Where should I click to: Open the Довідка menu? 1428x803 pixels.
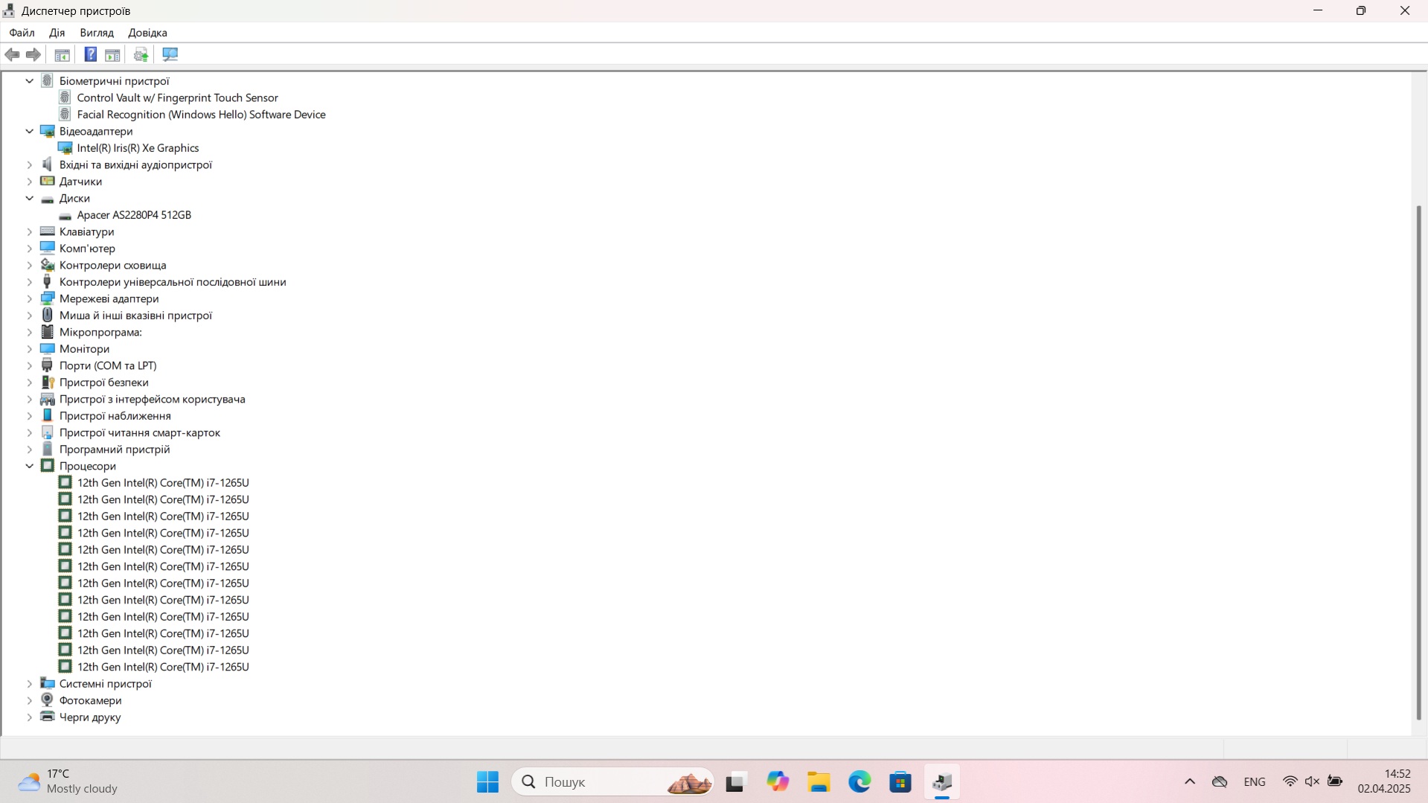tap(147, 33)
